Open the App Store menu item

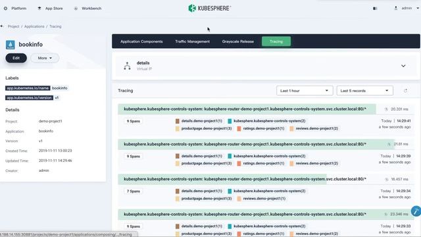click(51, 9)
